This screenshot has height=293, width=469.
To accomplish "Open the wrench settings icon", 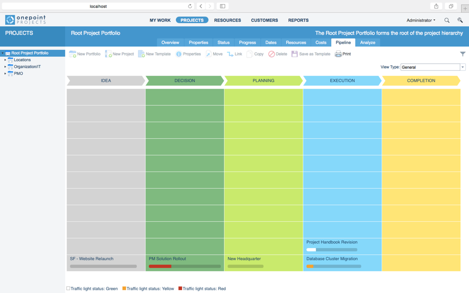I will (460, 20).
